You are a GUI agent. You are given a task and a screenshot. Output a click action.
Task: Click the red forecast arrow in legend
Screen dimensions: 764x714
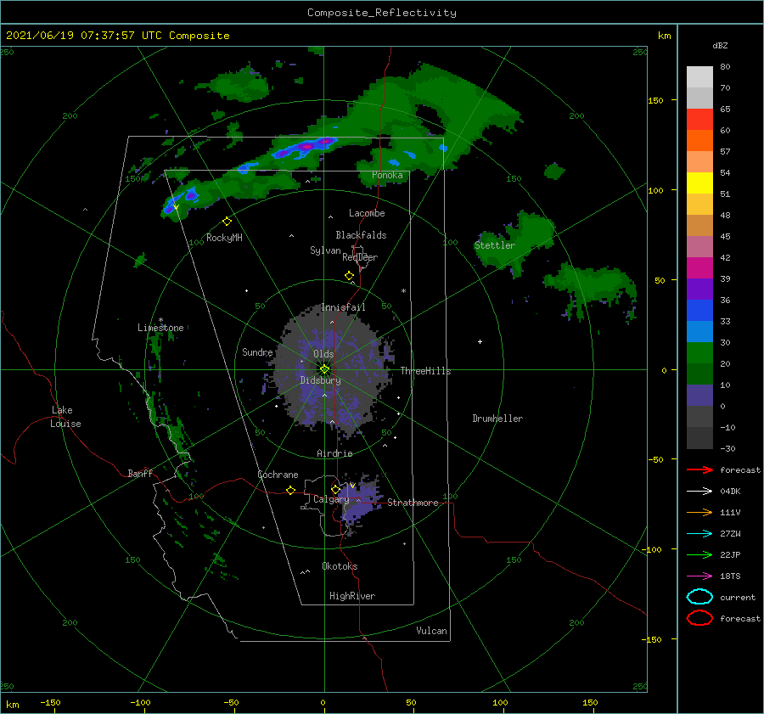click(x=699, y=469)
